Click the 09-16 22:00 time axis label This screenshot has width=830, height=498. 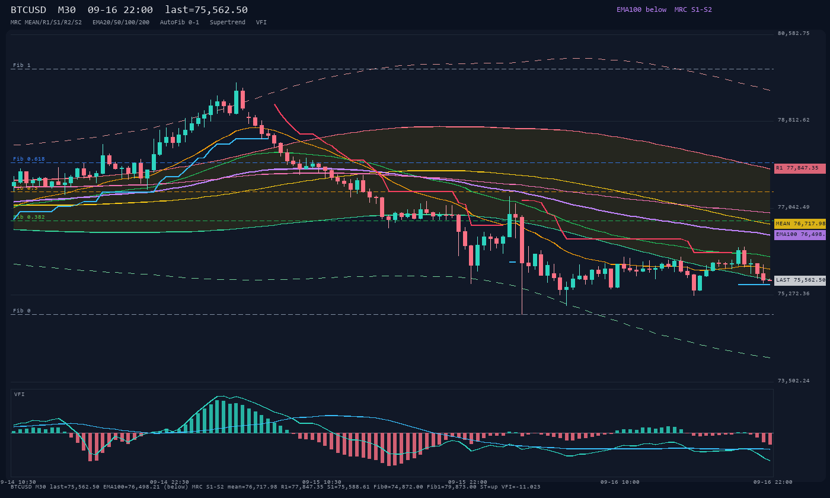(772, 482)
